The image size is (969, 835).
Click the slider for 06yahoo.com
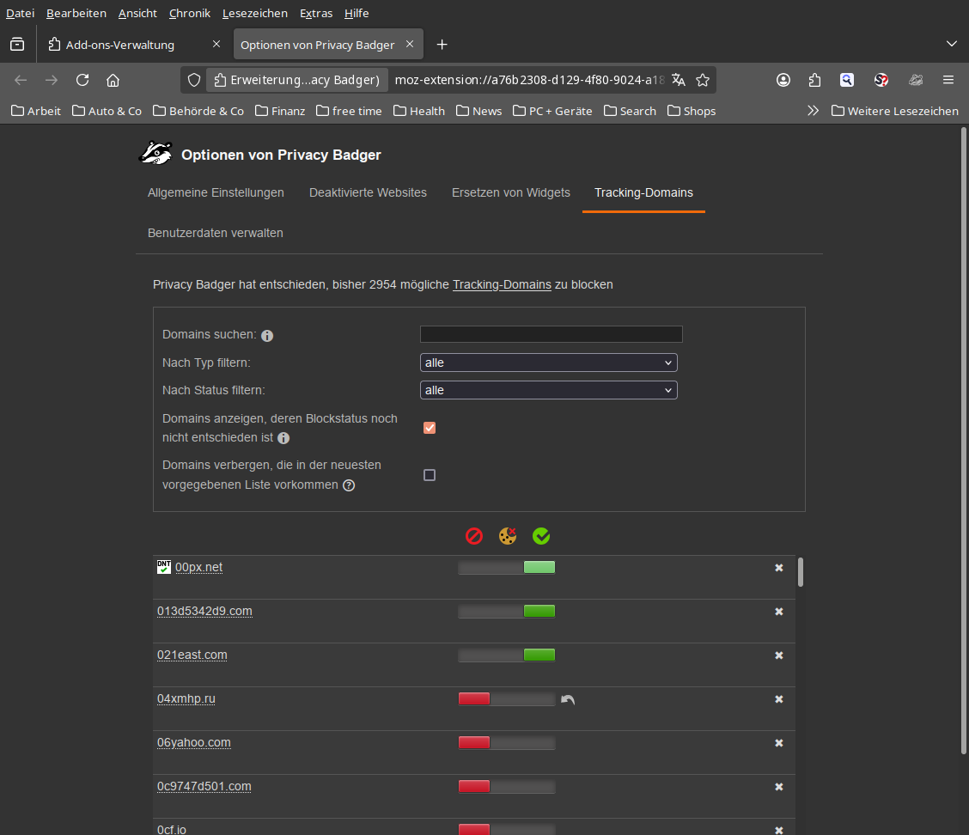pyautogui.click(x=506, y=742)
